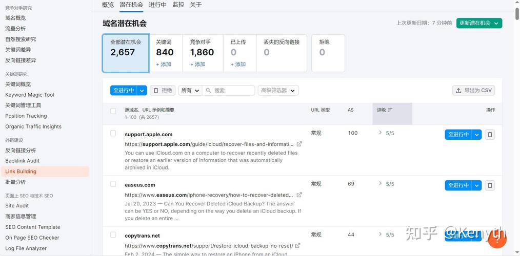Click the search magnifier icon
Image resolution: width=520 pixels, height=256 pixels.
(x=208, y=91)
